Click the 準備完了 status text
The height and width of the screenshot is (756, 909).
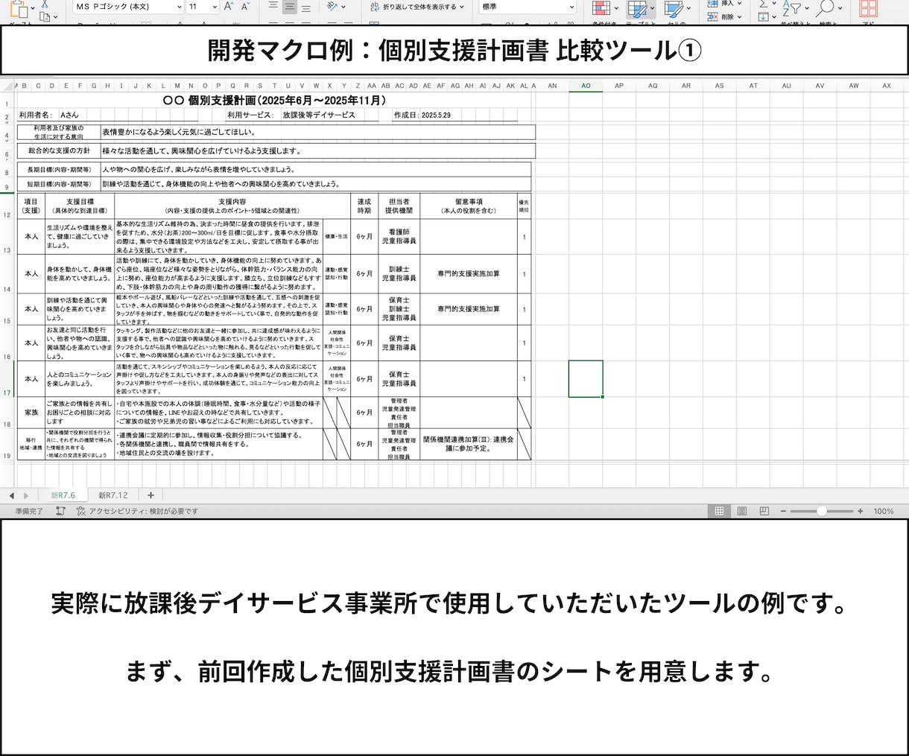(29, 511)
